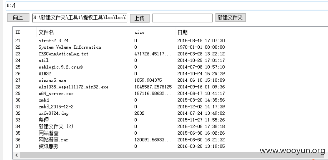Click the 向上 button
The image size is (328, 160).
tap(18, 18)
